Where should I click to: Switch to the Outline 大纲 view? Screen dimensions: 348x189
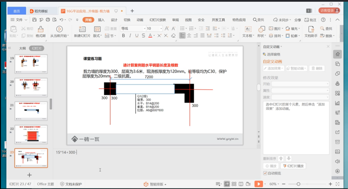(22, 48)
